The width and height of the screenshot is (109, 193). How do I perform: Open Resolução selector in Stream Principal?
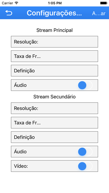[54, 42]
